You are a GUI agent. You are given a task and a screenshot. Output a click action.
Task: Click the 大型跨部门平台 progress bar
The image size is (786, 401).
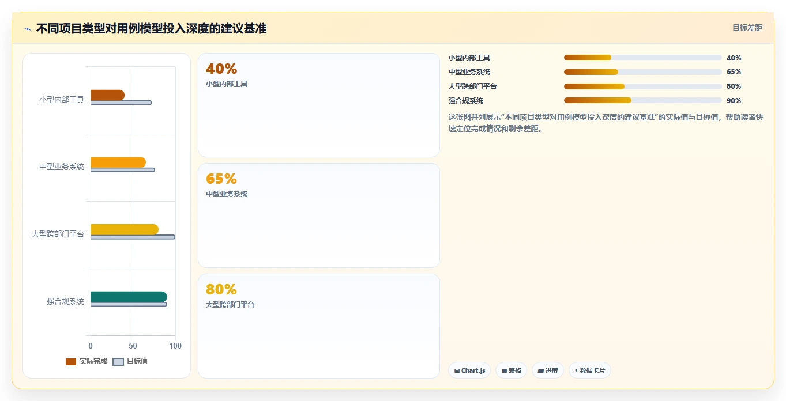click(642, 86)
